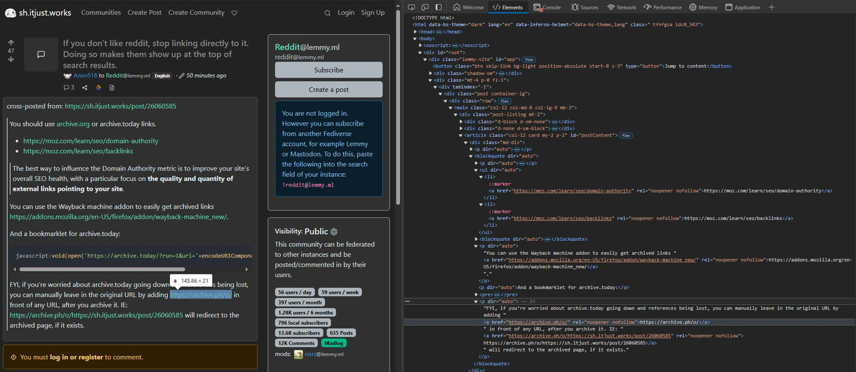Click the Sign Up link
The width and height of the screenshot is (856, 372).
pyautogui.click(x=372, y=13)
